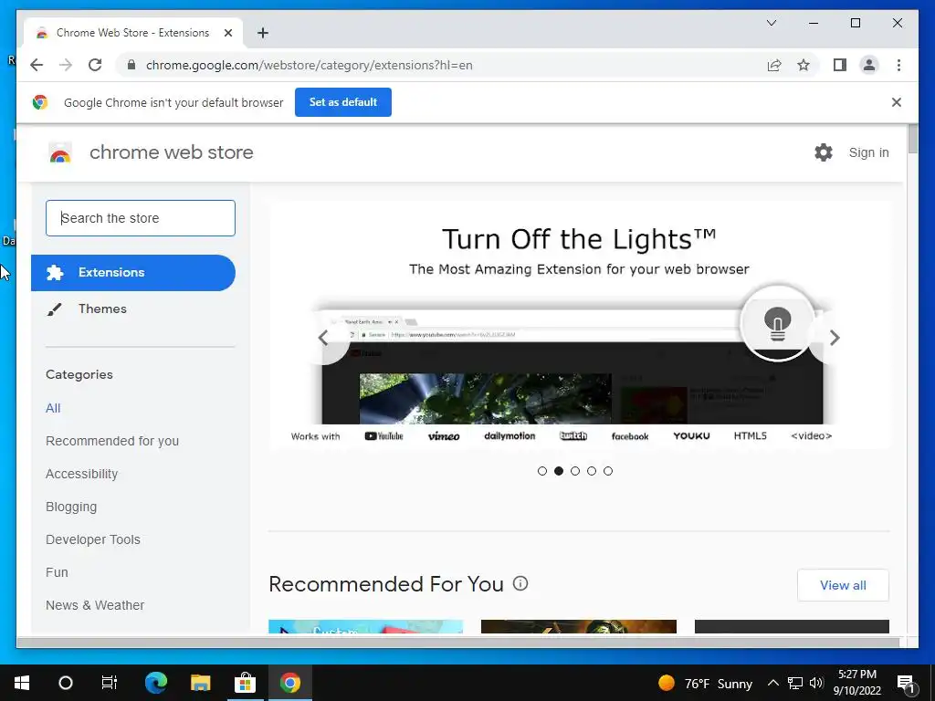
Task: Open the tab search dropdown arrow
Action: pyautogui.click(x=771, y=23)
